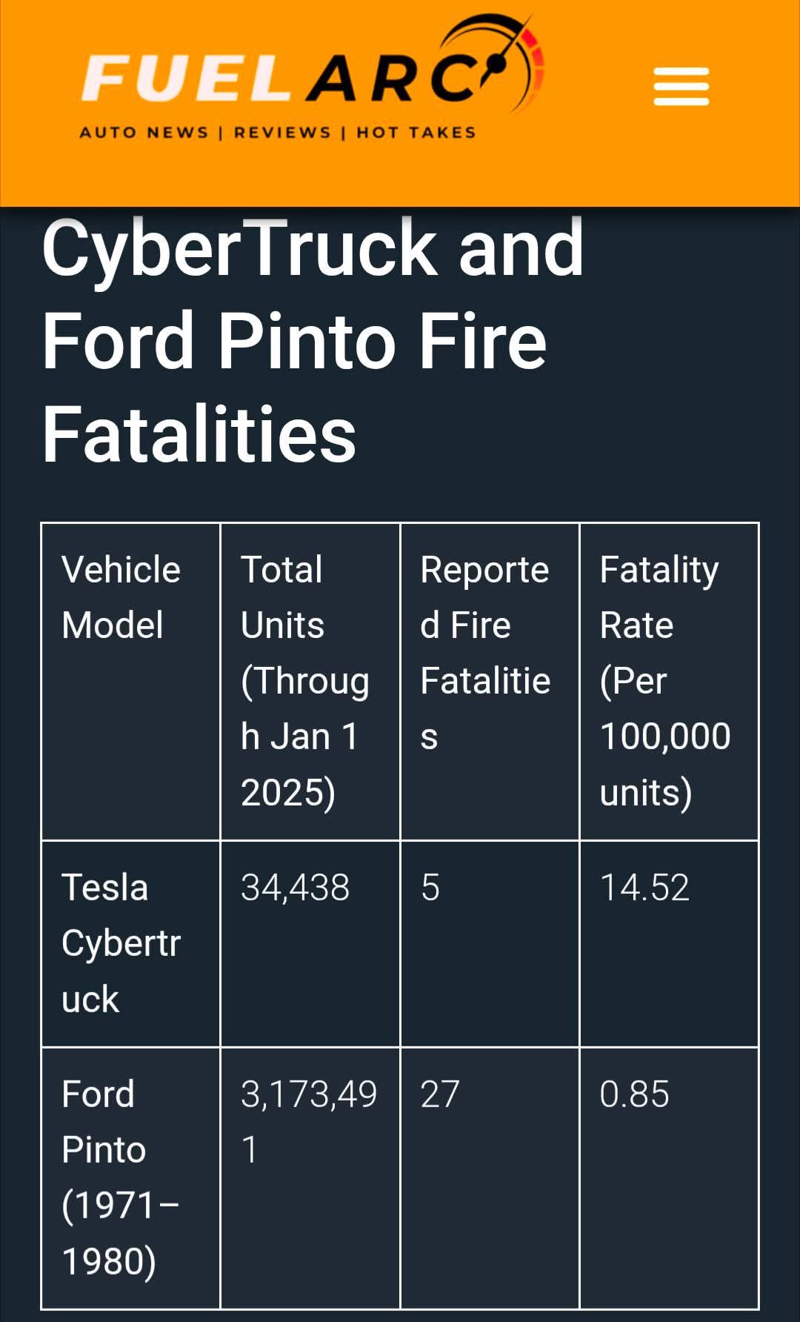Open the hamburger navigation menu

(x=681, y=87)
